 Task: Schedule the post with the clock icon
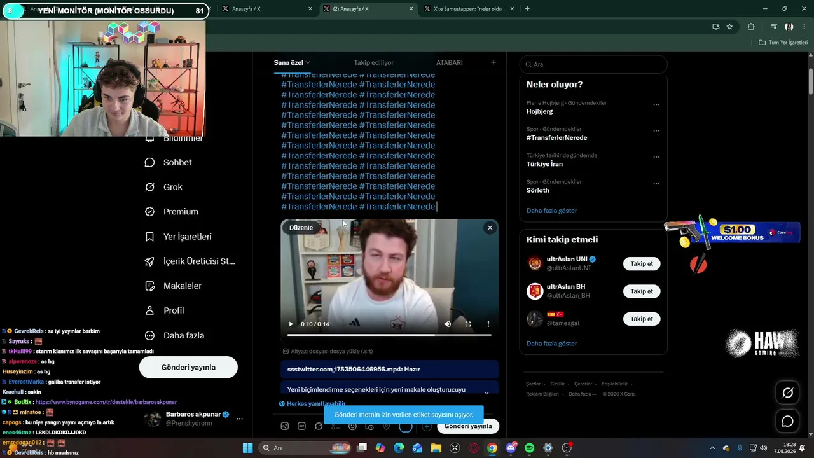pos(369,426)
